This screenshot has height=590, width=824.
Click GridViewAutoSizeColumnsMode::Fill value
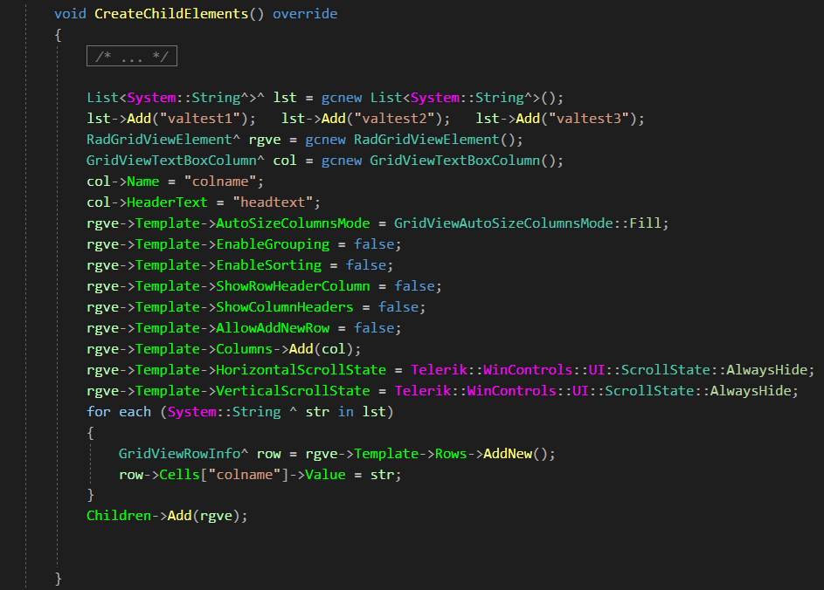point(528,223)
